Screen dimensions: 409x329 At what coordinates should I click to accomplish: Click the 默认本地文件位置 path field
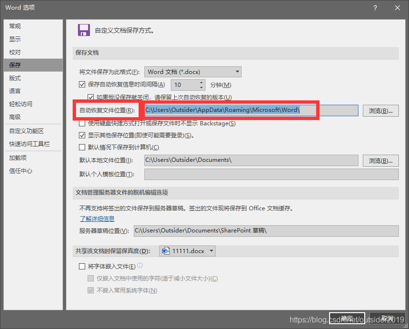(x=251, y=160)
